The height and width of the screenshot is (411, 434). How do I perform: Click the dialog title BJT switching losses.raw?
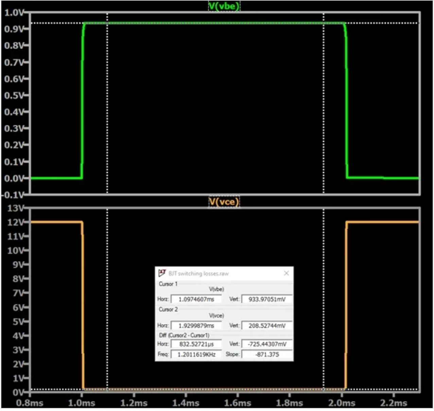tap(198, 273)
